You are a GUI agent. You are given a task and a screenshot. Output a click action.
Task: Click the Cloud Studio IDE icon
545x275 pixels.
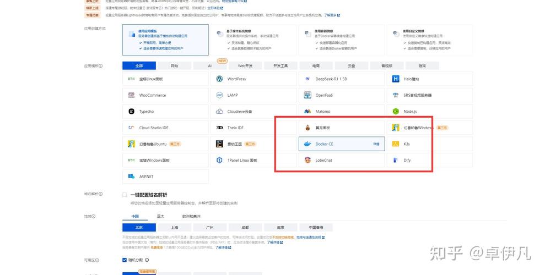[x=131, y=128]
